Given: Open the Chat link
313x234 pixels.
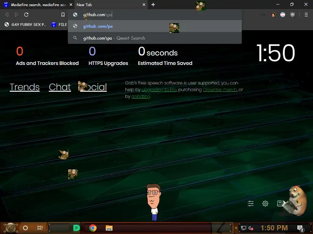Looking at the screenshot, I should point(60,87).
